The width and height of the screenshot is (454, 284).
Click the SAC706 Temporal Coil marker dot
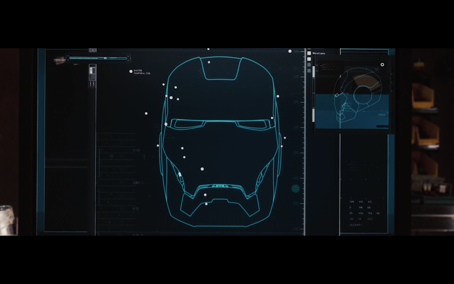pyautogui.click(x=131, y=72)
